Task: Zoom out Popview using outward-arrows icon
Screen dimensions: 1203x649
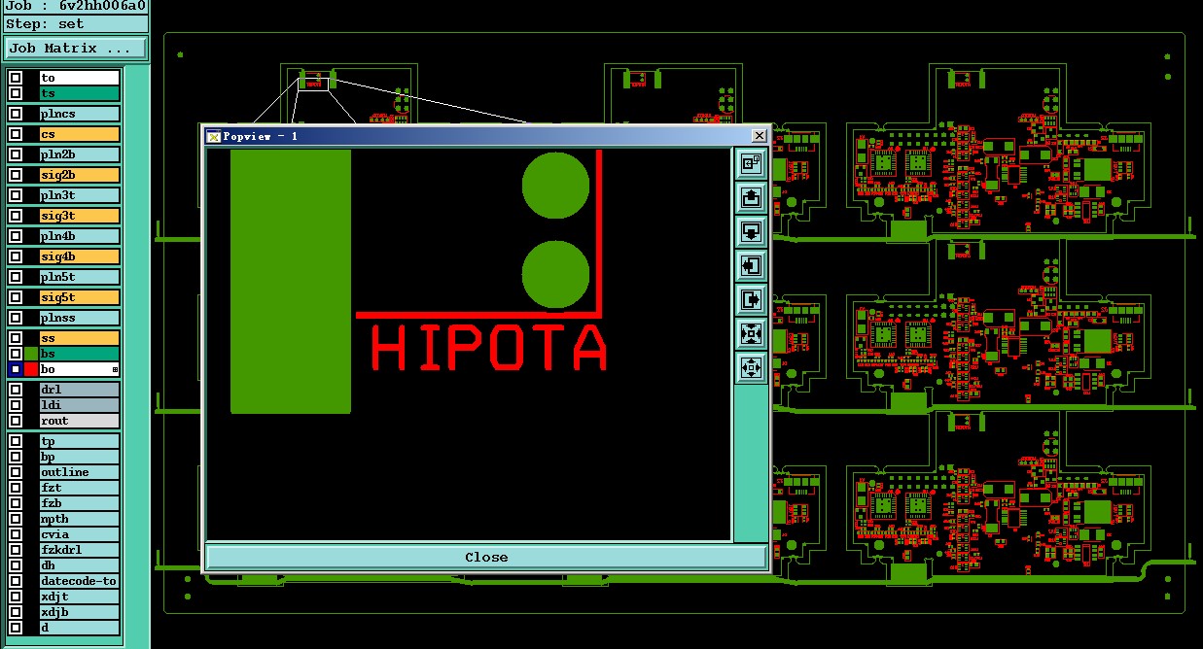Action: pyautogui.click(x=751, y=367)
